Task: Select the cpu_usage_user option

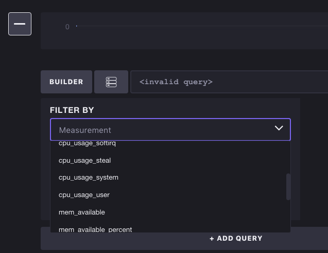Action: click(x=84, y=195)
